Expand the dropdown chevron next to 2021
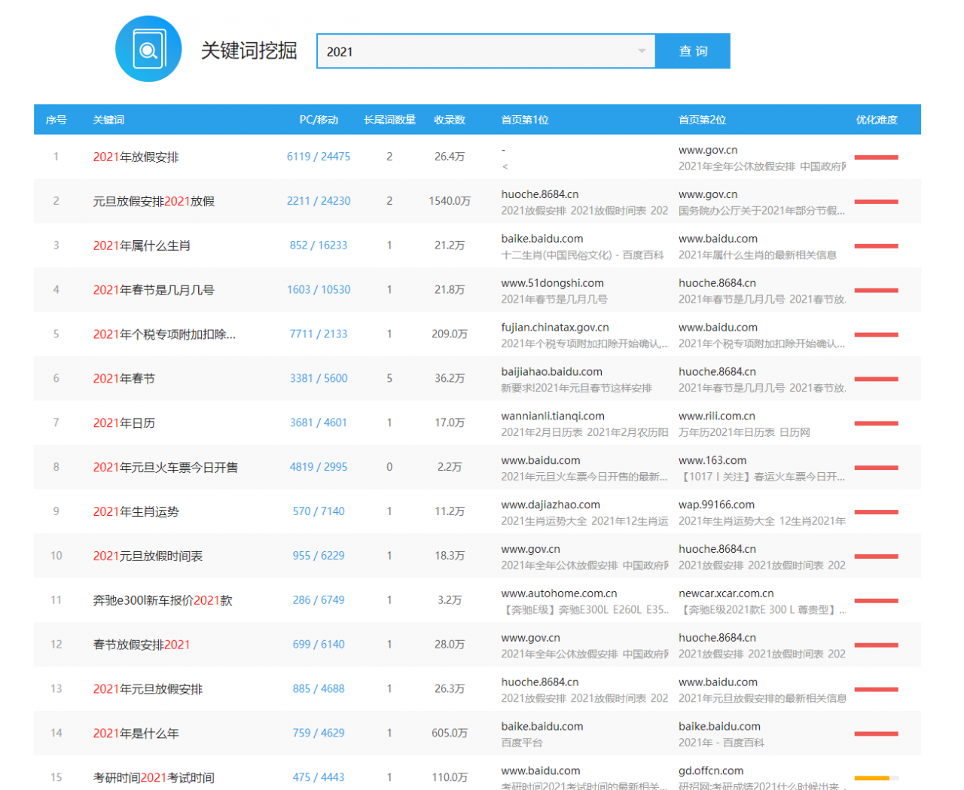This screenshot has width=964, height=790. (642, 50)
